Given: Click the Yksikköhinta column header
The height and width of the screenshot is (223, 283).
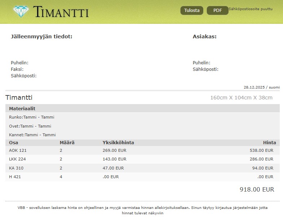Looking at the screenshot, I should coord(118,143).
